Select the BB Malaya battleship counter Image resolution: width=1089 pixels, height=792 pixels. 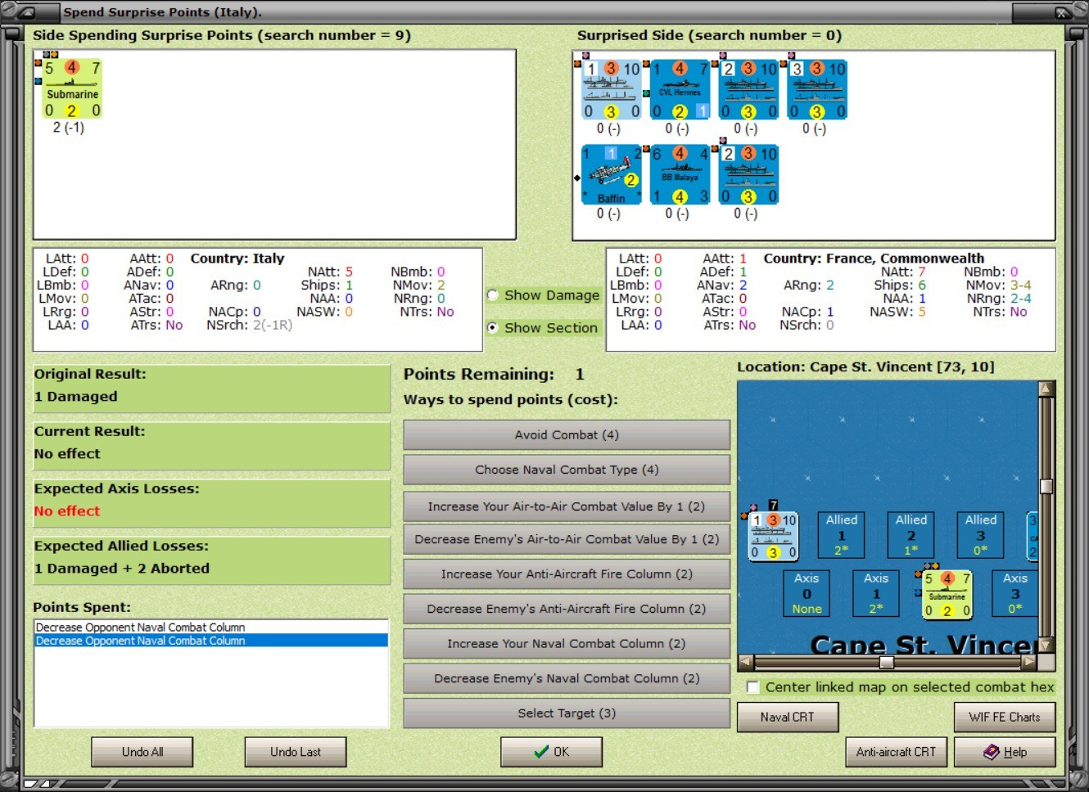click(680, 174)
